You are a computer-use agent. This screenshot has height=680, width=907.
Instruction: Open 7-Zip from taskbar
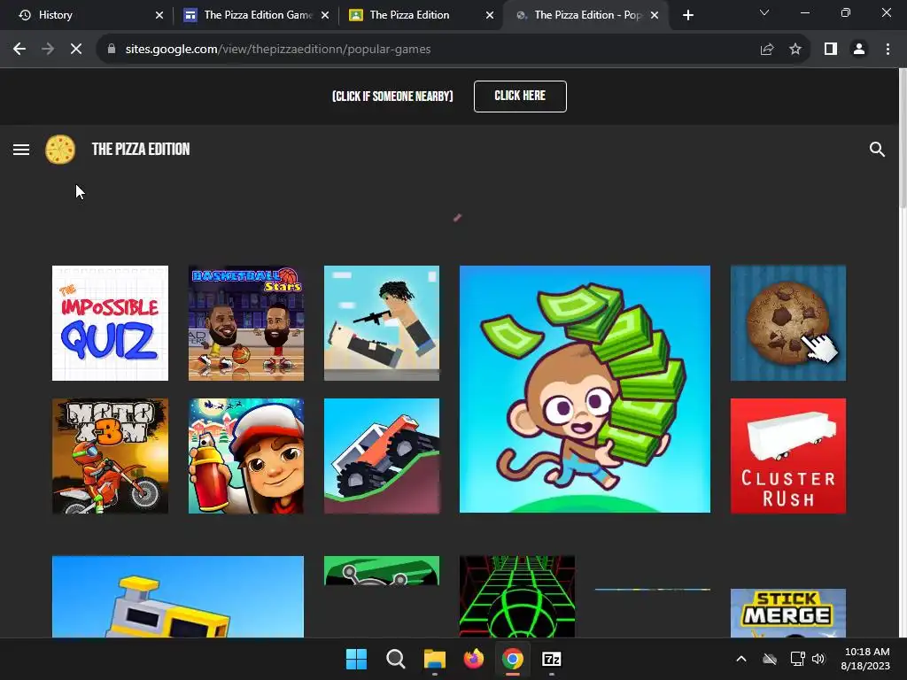552,659
